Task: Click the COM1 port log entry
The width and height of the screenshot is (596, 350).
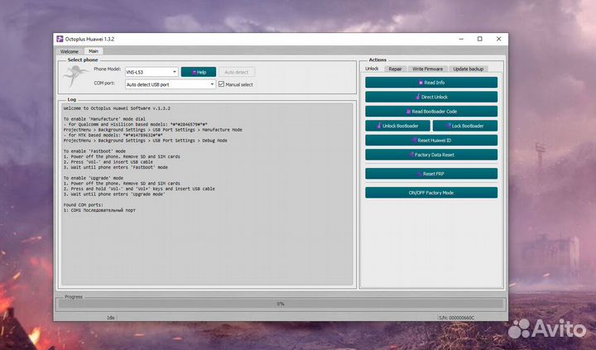Action: [x=99, y=210]
